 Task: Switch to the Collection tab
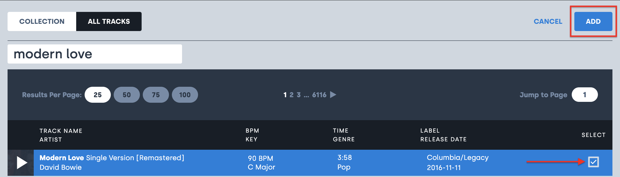pyautogui.click(x=42, y=21)
